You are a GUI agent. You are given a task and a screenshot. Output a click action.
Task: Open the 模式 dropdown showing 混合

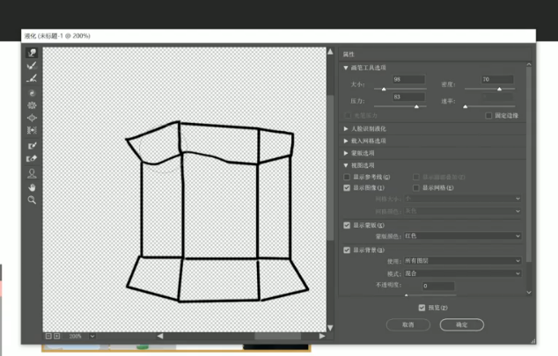461,273
